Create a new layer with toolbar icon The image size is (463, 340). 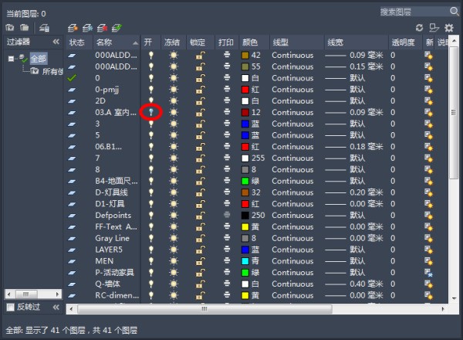(x=73, y=28)
